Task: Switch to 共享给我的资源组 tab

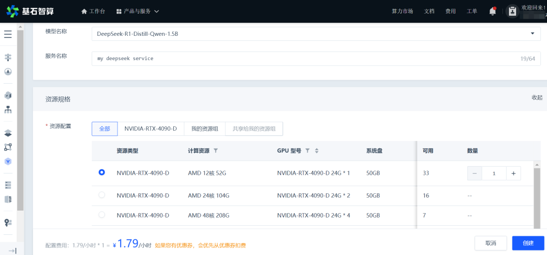Action: point(254,129)
